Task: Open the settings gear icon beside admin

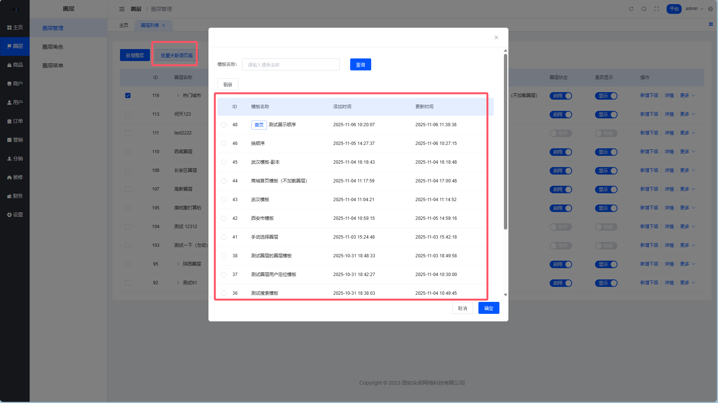Action: click(x=711, y=9)
